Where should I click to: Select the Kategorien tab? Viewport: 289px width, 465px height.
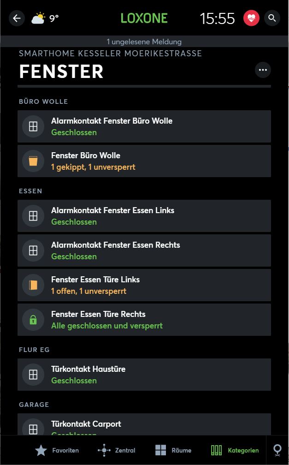pos(235,450)
